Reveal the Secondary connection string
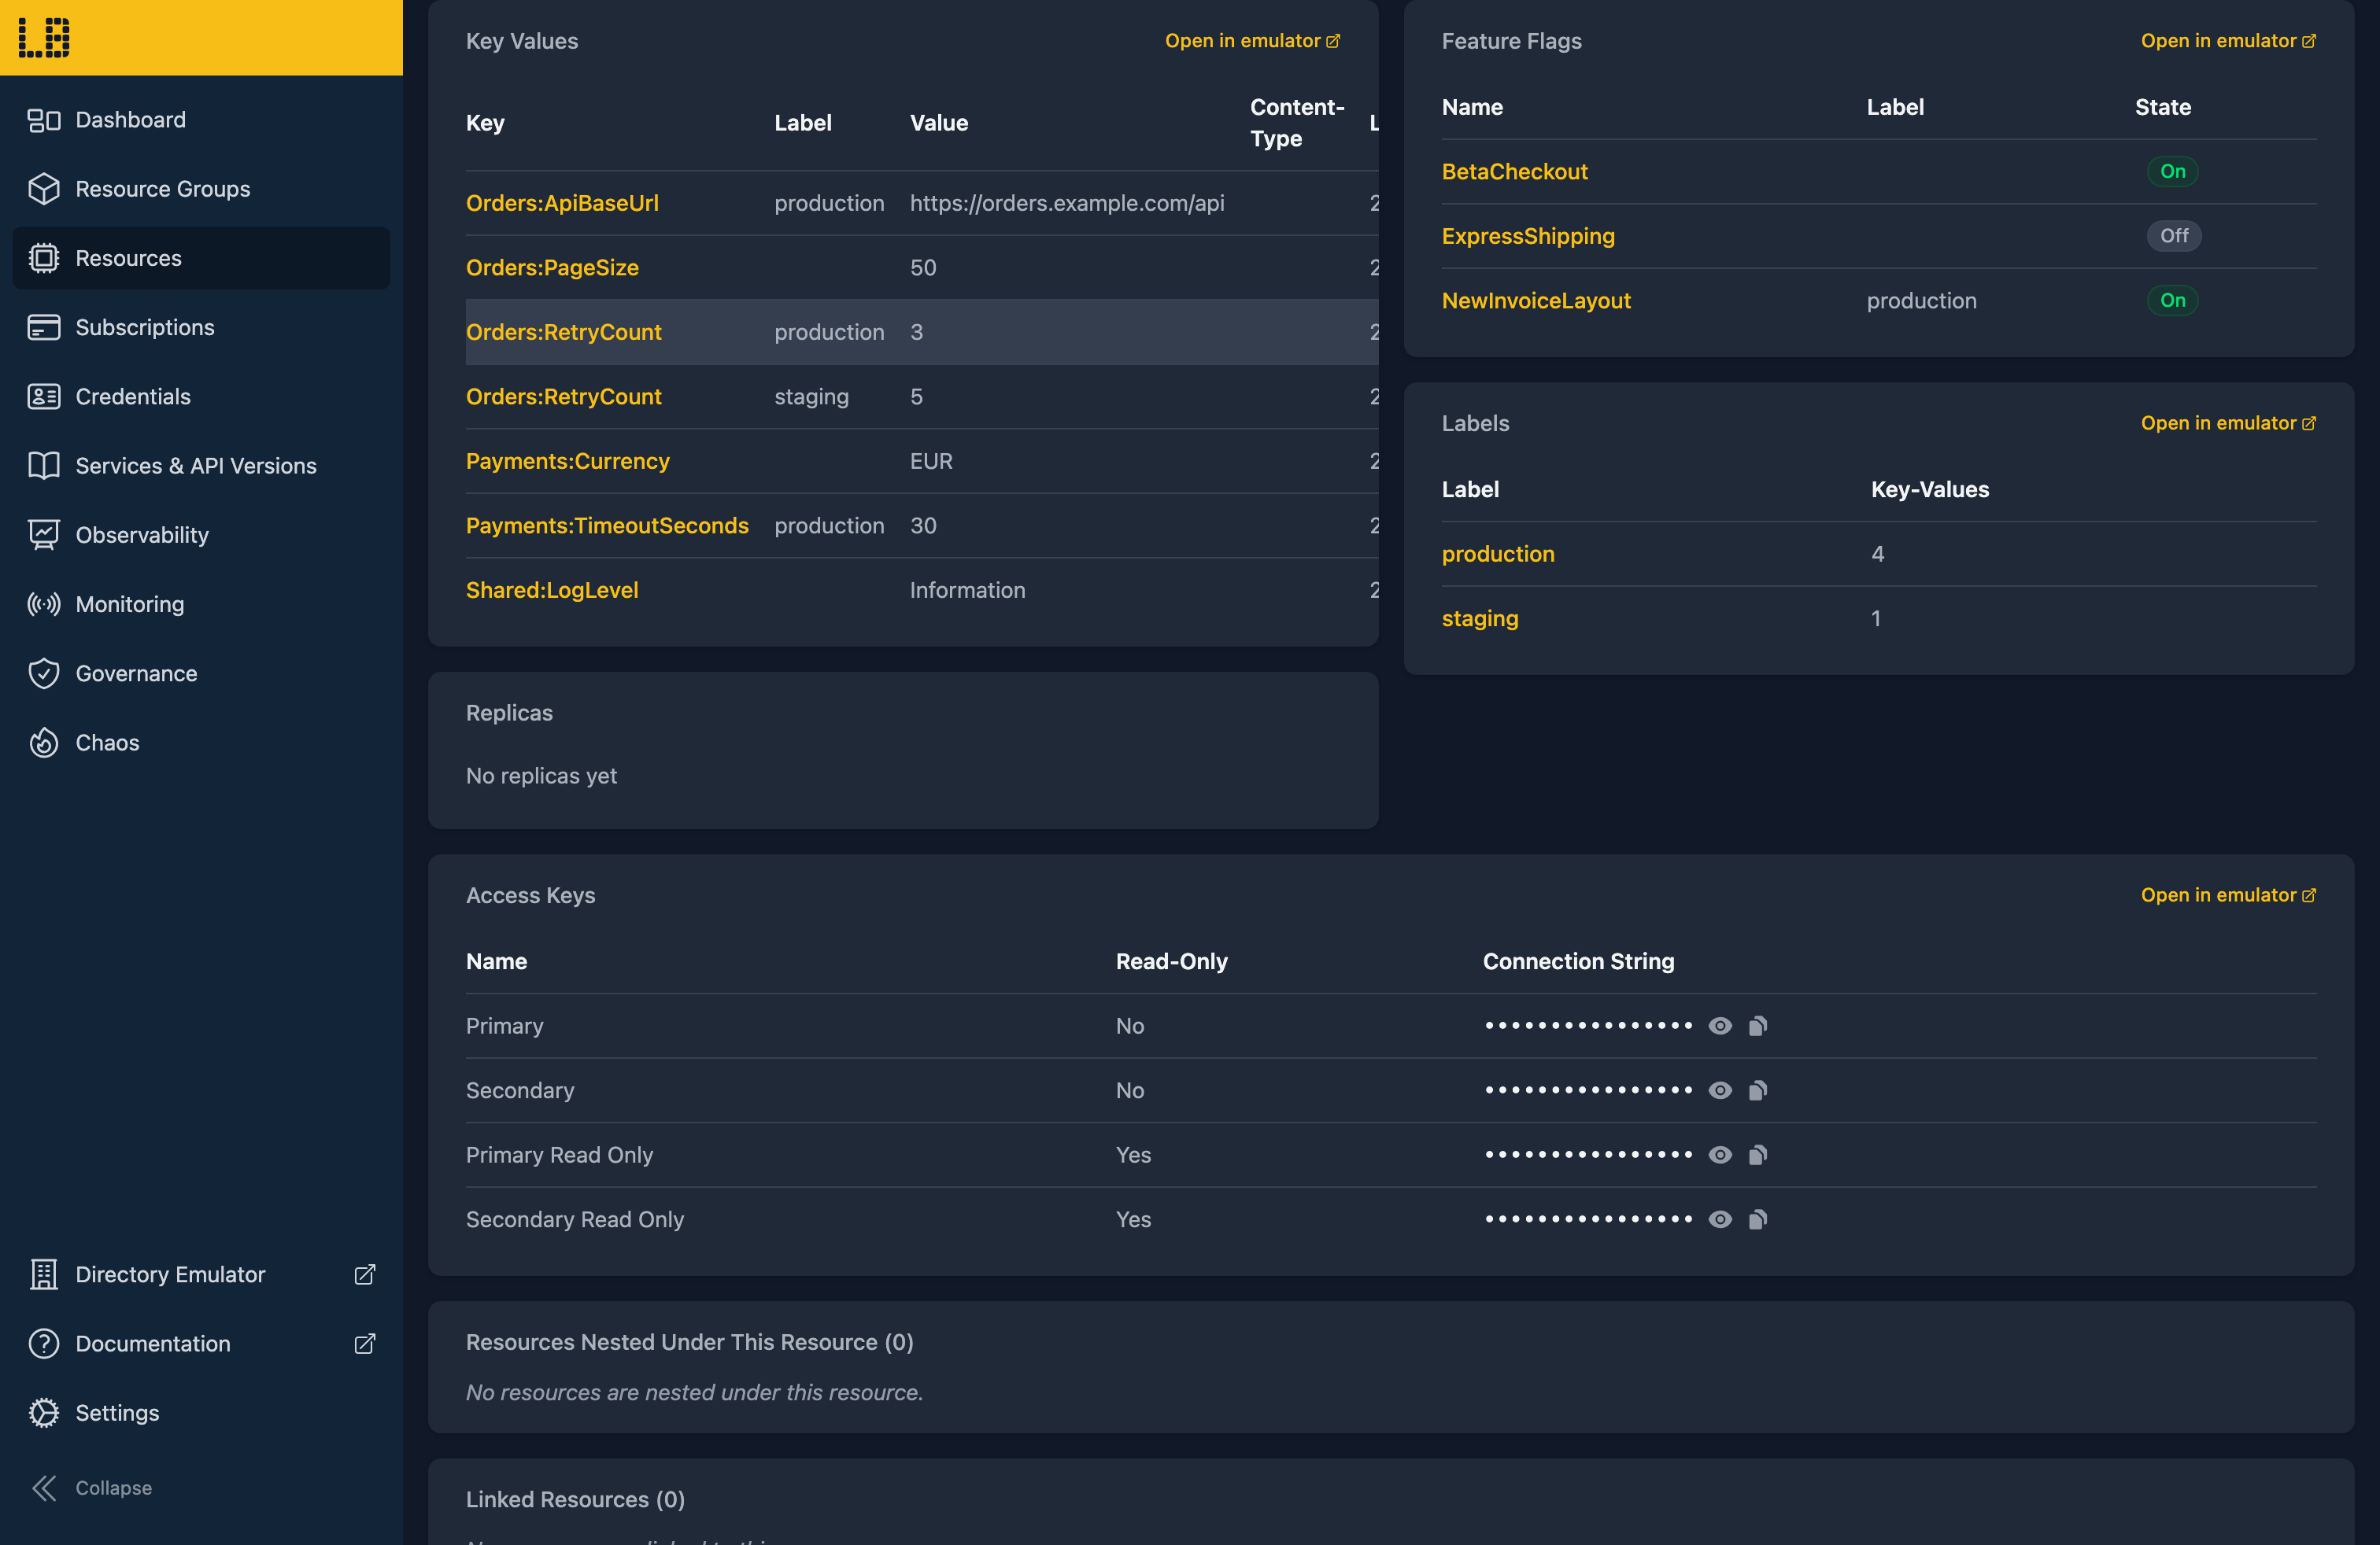 pos(1720,1090)
